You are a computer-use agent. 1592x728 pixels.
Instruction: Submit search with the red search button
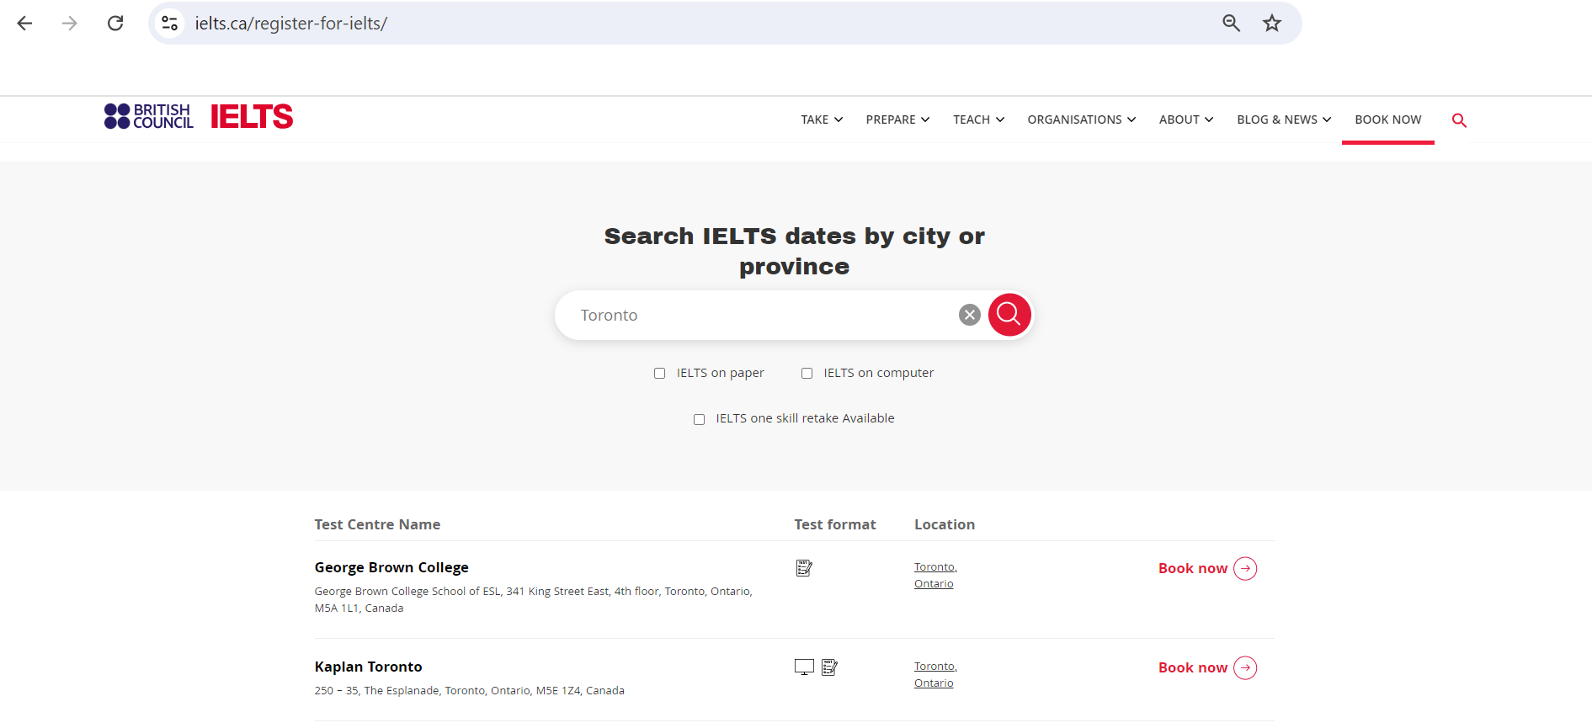coord(1009,315)
